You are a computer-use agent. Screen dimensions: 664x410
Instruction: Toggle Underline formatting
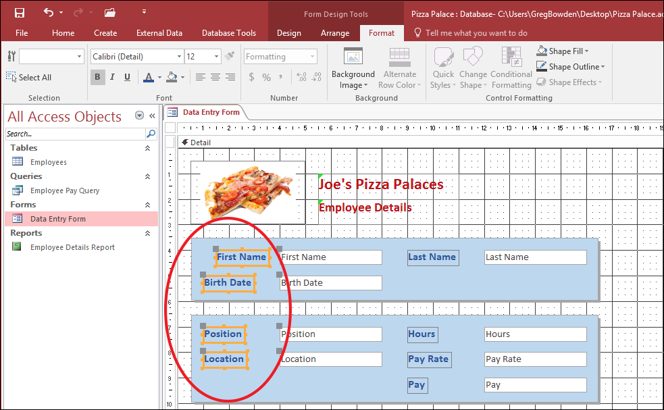point(127,77)
